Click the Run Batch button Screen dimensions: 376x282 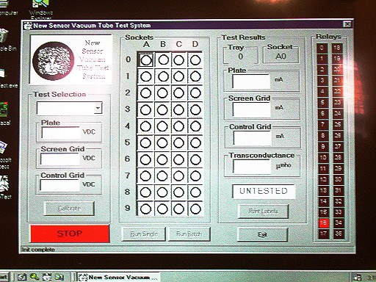click(x=189, y=234)
